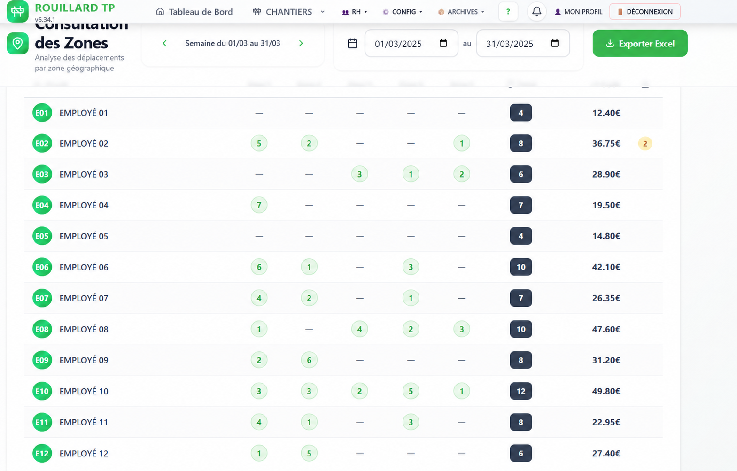Image resolution: width=737 pixels, height=471 pixels.
Task: Click the DÉCONNEXION button
Action: pos(645,12)
